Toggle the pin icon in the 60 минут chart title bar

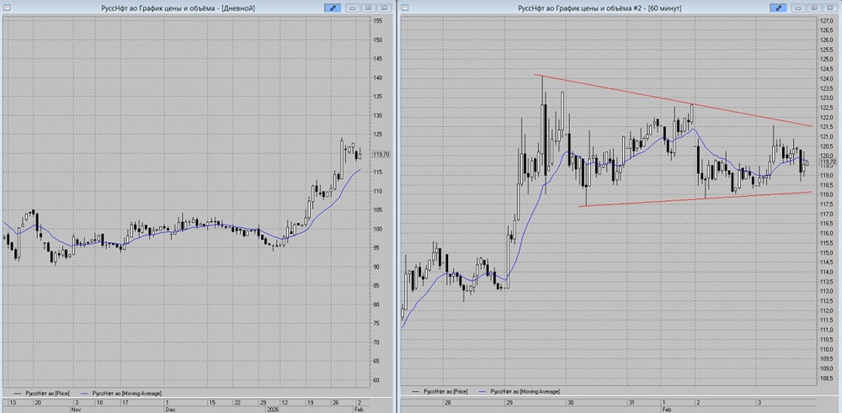click(x=779, y=8)
